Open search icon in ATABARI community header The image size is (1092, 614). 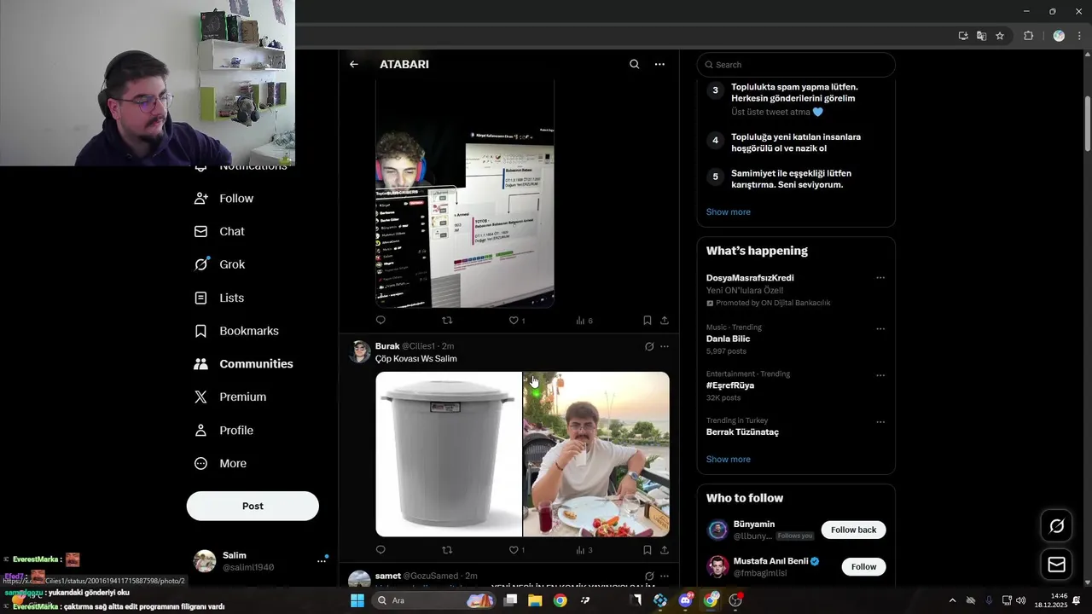[x=634, y=64]
